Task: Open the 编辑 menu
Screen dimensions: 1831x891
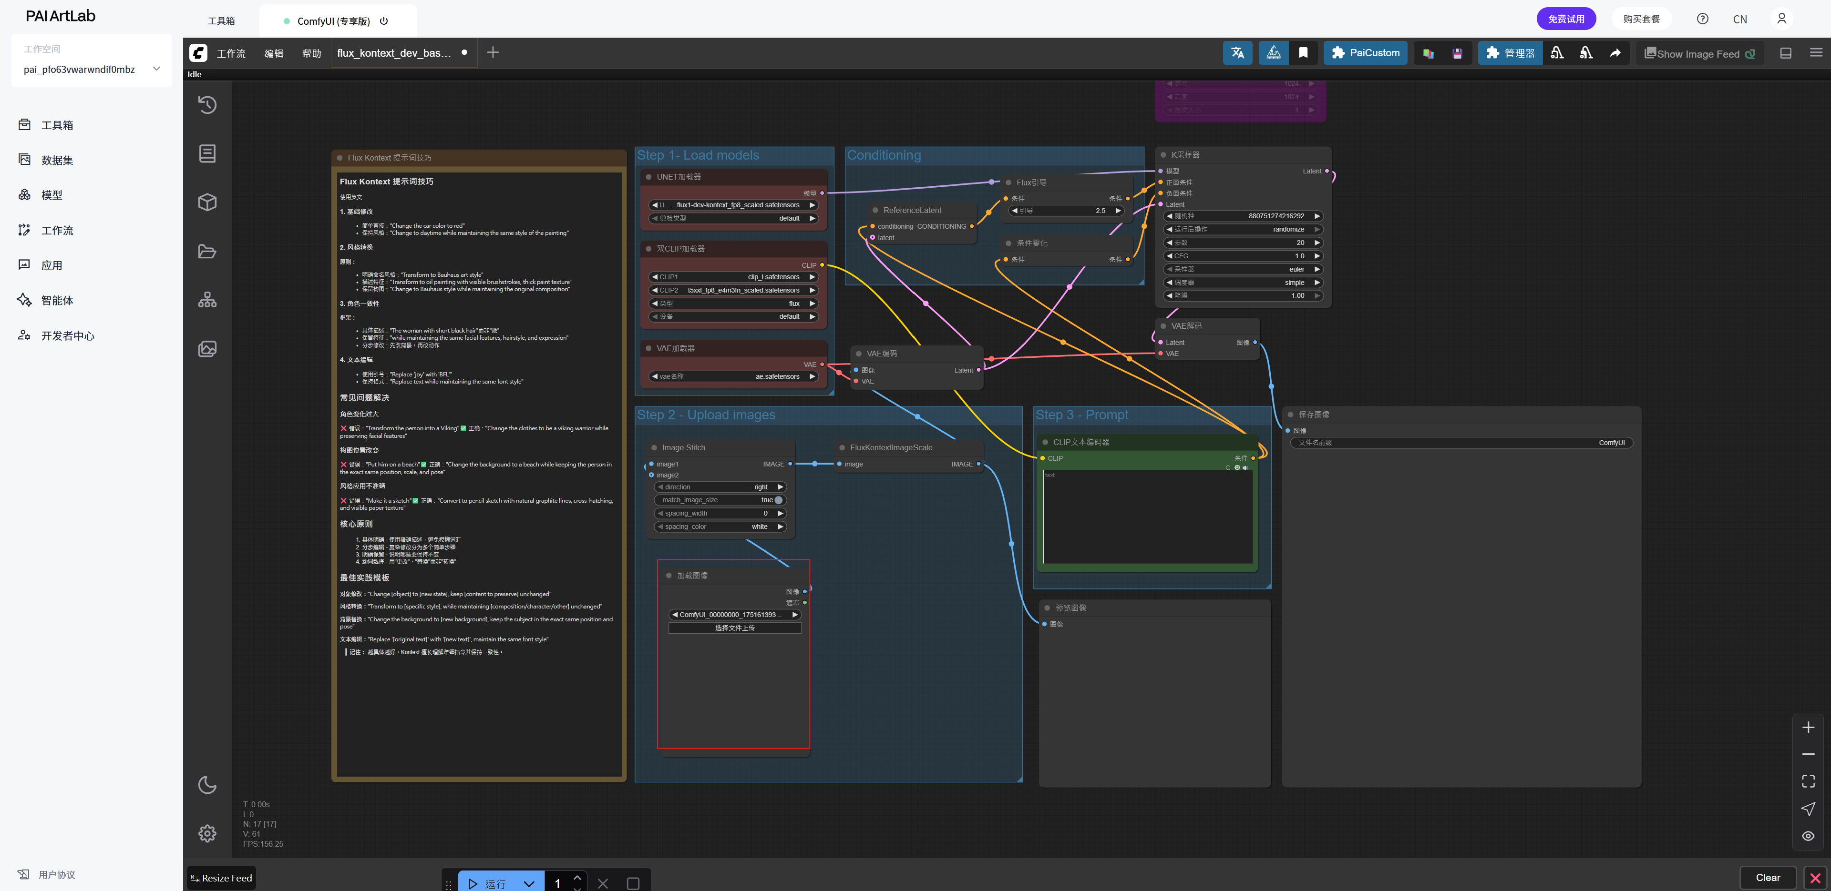Action: click(x=274, y=53)
